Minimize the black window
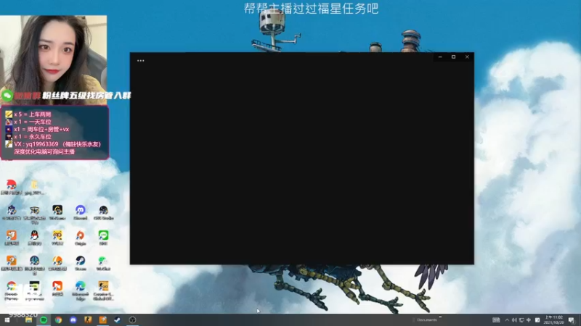 [440, 57]
